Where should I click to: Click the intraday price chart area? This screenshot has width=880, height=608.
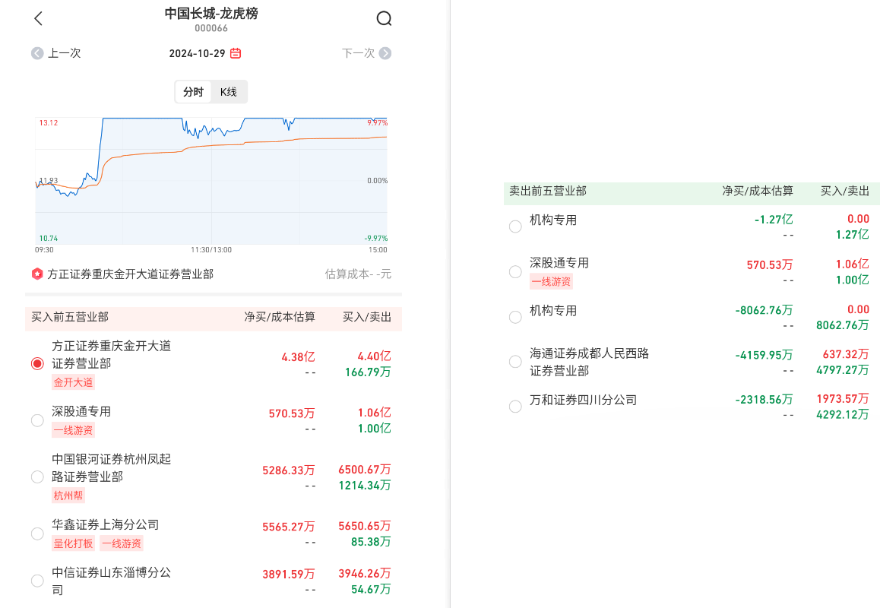211,181
